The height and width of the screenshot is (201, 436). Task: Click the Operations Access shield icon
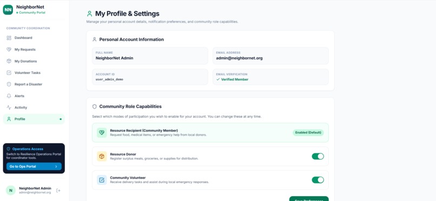point(8,149)
